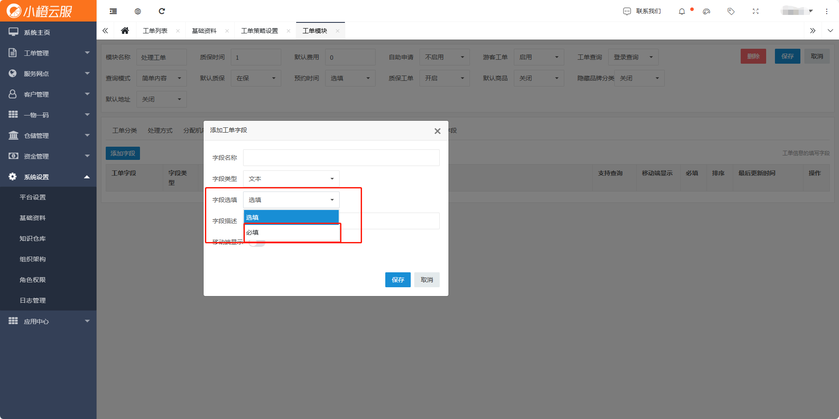
Task: Cancel the 添加工单字段 dialog
Action: click(x=427, y=280)
